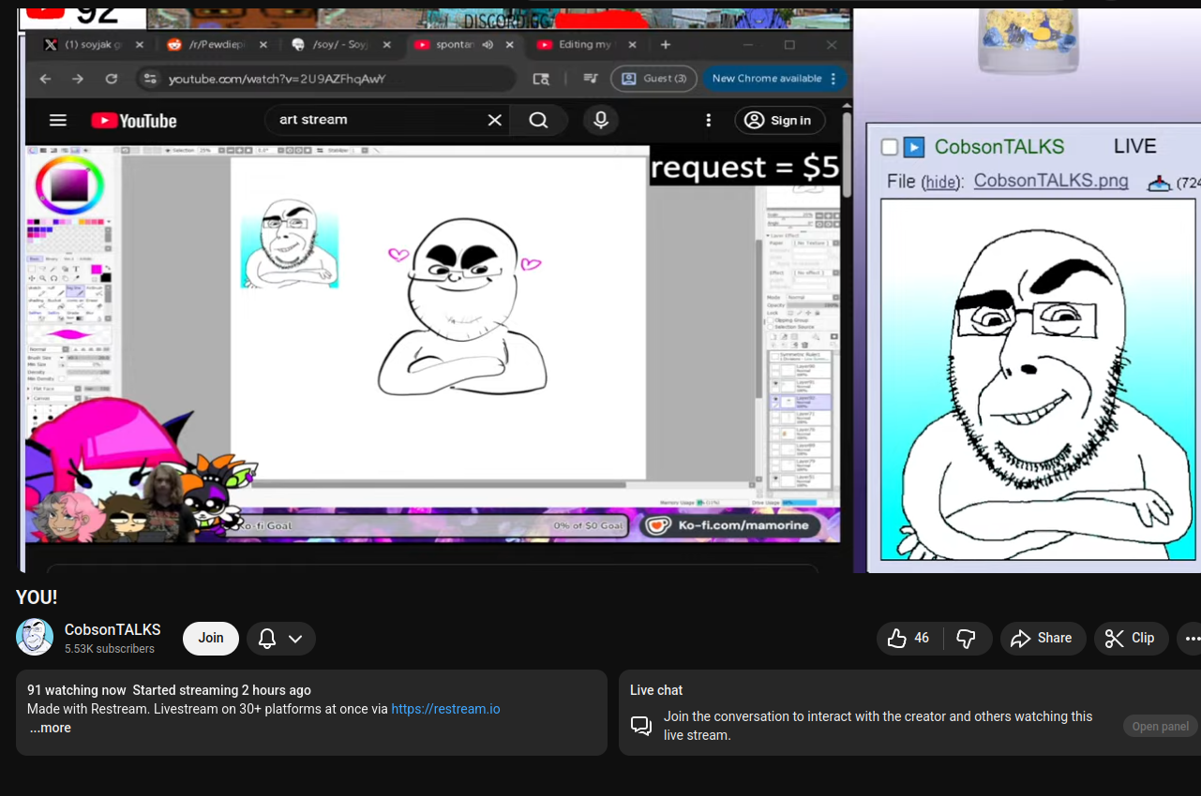Tick the checkbox beside CobsonTALKS post
Screen dimensions: 1201x796
890,147
